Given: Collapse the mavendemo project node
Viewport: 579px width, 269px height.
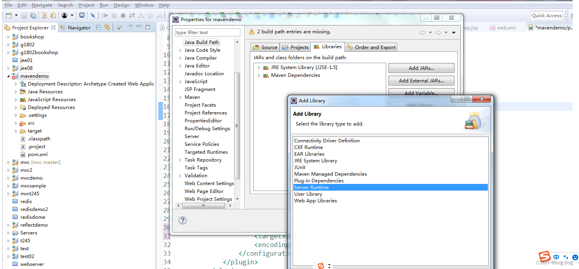Looking at the screenshot, I should click(x=9, y=76).
